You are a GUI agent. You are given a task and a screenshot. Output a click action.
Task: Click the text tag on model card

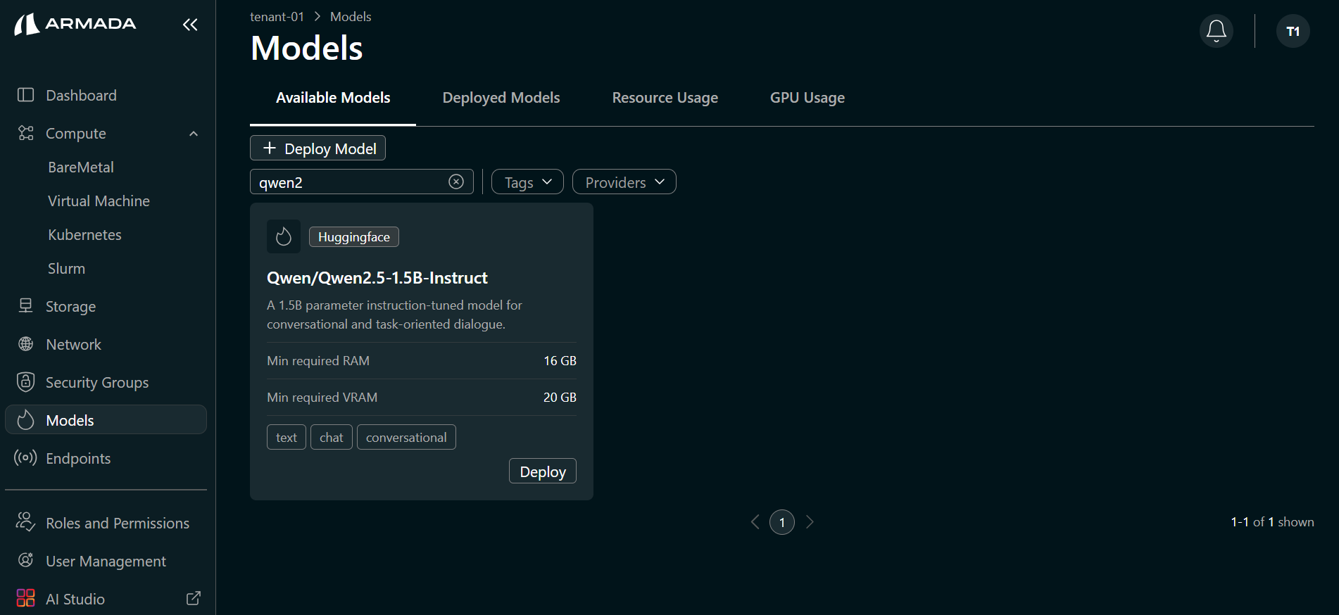(x=287, y=437)
